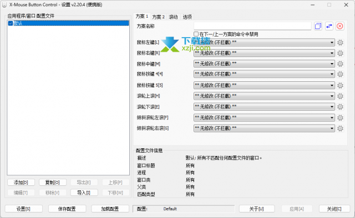Click the X-Mouse app icon in title bar
Viewport: 355px width, 218px height.
pyautogui.click(x=4, y=5)
